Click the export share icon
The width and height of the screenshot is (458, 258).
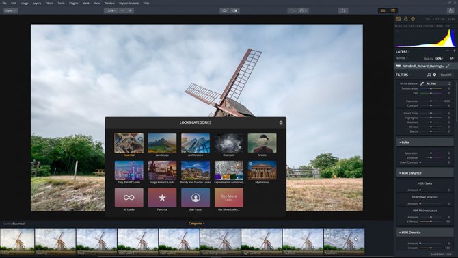tap(450, 10)
